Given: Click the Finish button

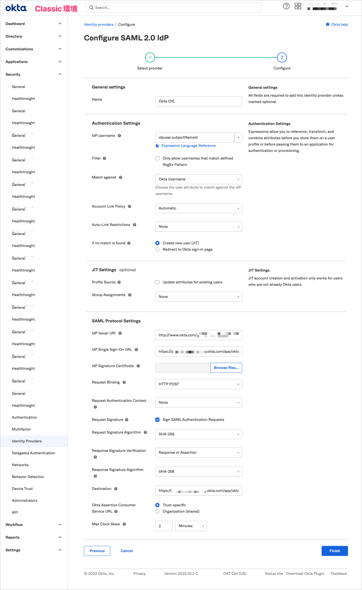Looking at the screenshot, I should pos(334,551).
